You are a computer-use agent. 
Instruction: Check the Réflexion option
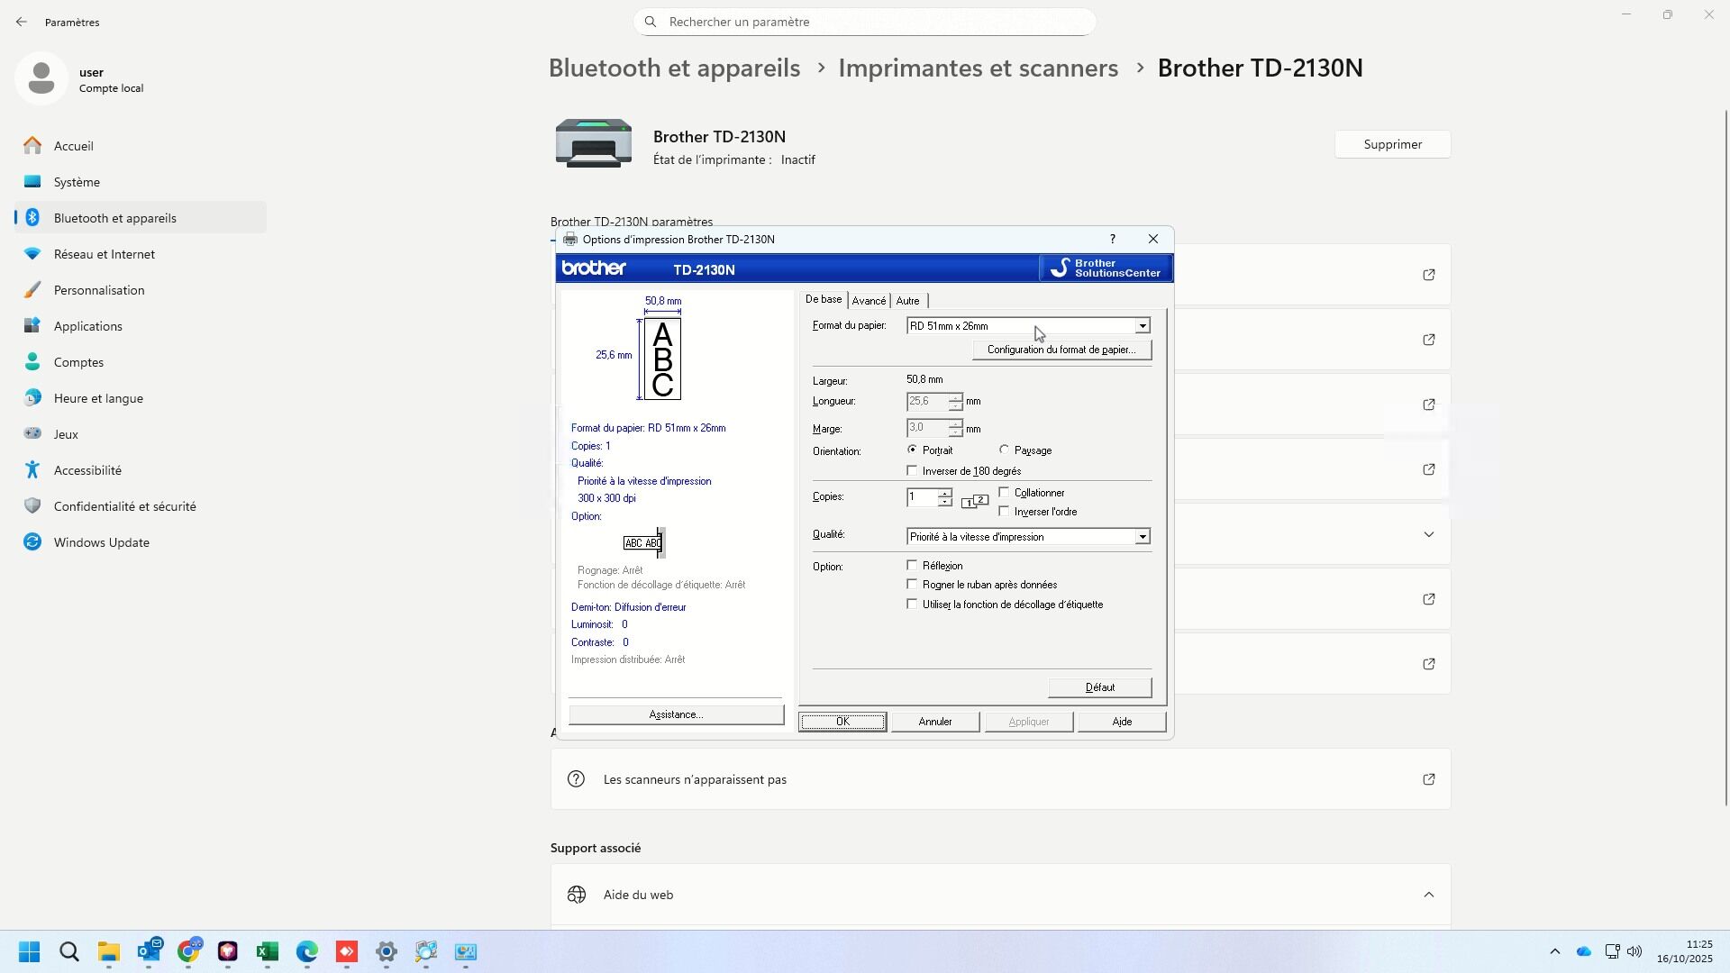point(912,566)
